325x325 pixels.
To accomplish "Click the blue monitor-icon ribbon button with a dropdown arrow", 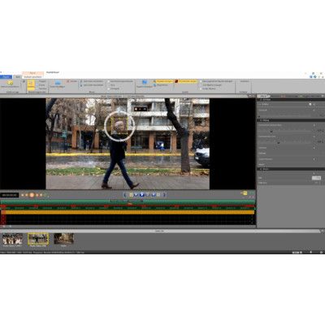I will [58, 84].
